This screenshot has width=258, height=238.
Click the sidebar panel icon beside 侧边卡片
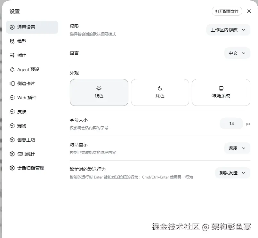click(12, 83)
